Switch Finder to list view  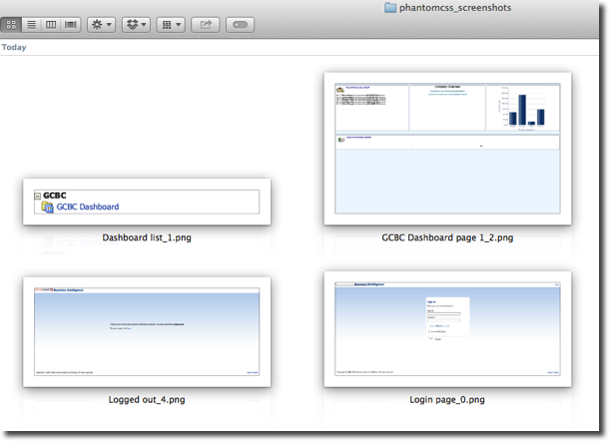[x=32, y=25]
